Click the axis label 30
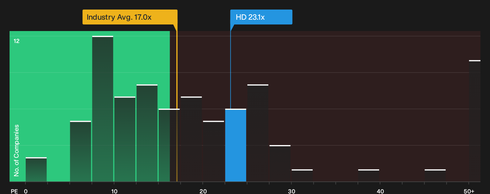490x194 pixels. point(292,191)
